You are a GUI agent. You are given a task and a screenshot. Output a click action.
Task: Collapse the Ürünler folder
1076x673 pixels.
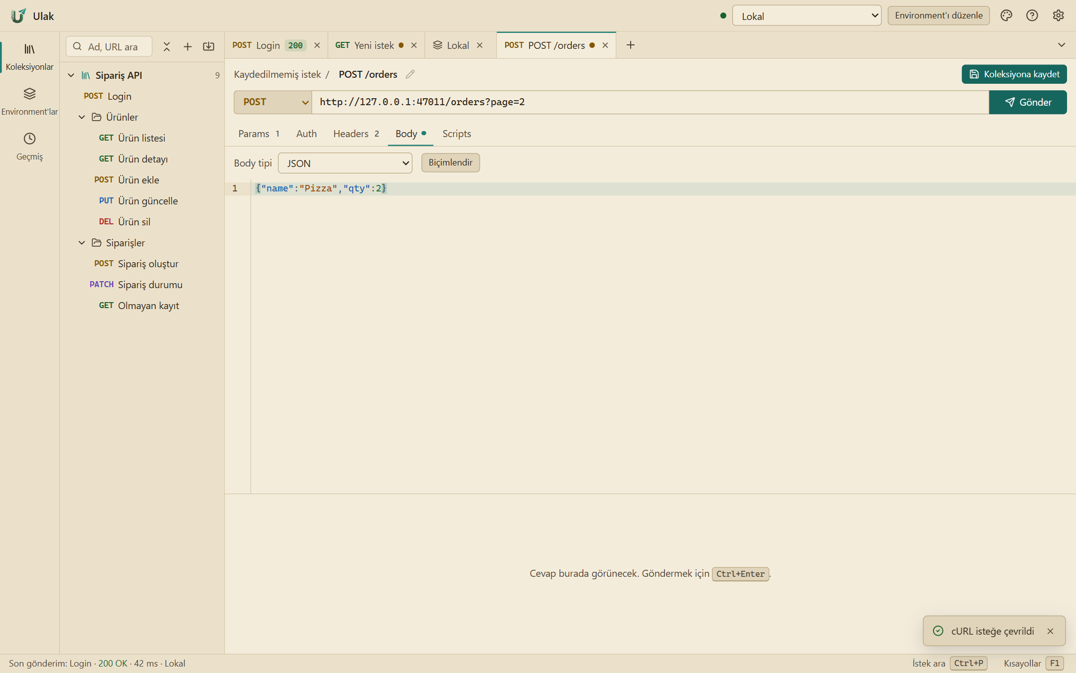click(x=82, y=117)
